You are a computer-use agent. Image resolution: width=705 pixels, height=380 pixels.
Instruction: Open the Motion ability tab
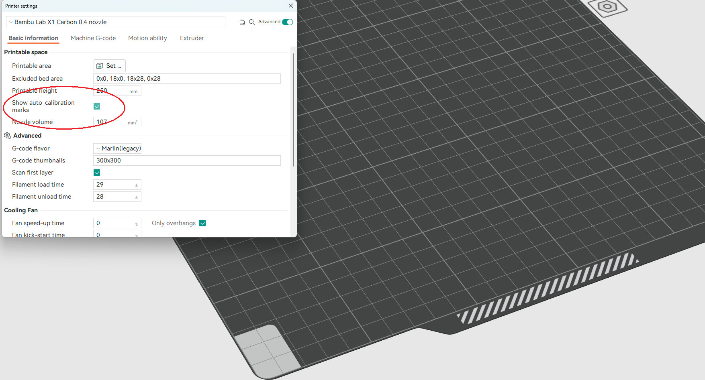[x=147, y=38]
